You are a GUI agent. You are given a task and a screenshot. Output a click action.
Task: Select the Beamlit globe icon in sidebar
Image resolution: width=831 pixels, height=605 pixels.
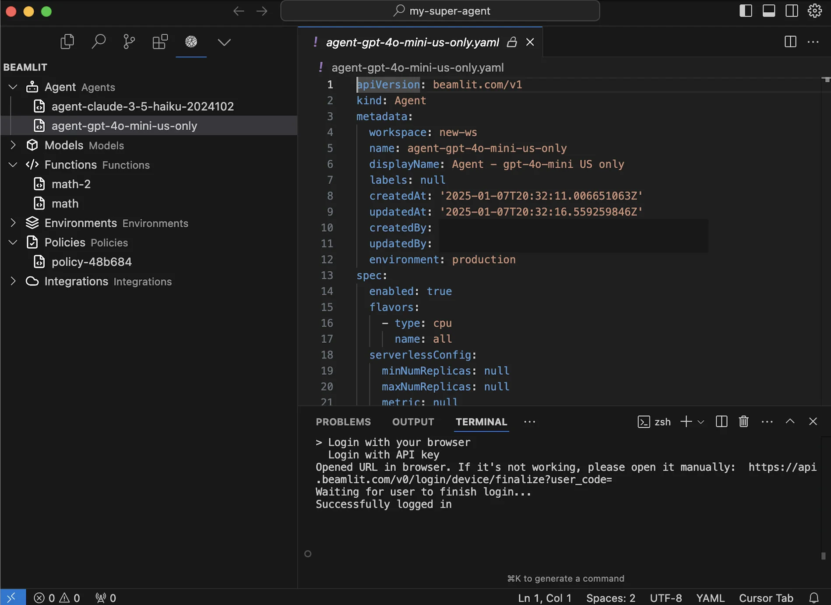pyautogui.click(x=191, y=42)
